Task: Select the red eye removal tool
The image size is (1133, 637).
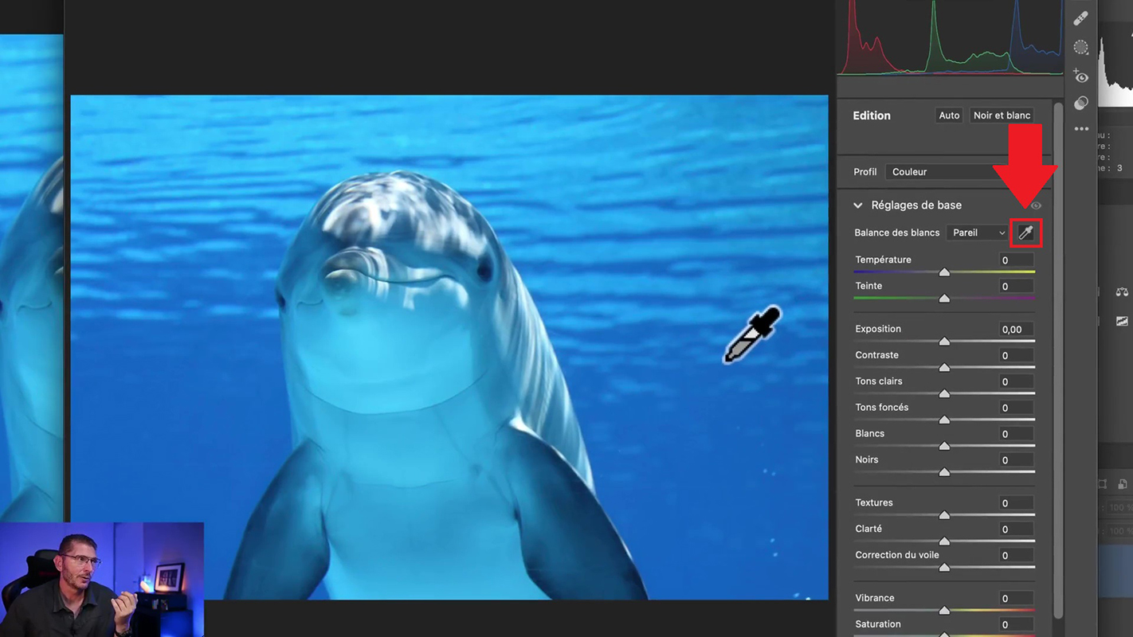Action: [x=1081, y=76]
